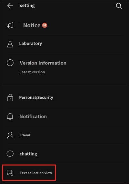Viewport: 129px width, 184px height.
Task: Click the megaphone Notice icon
Action: (x=10, y=25)
